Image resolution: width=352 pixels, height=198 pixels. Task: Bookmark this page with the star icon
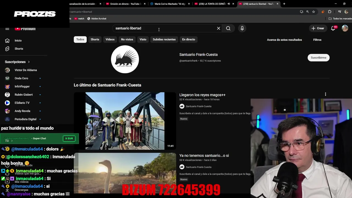[x=313, y=12]
